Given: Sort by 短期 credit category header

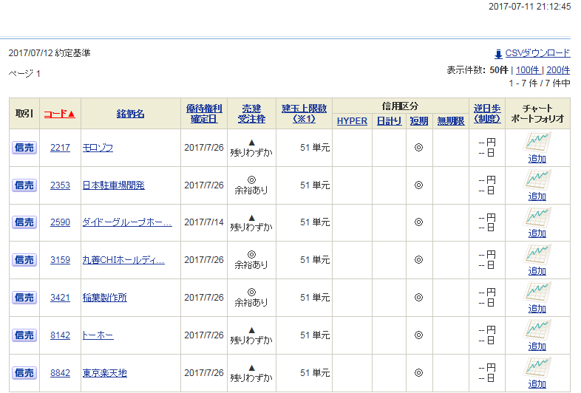Looking at the screenshot, I should (418, 121).
